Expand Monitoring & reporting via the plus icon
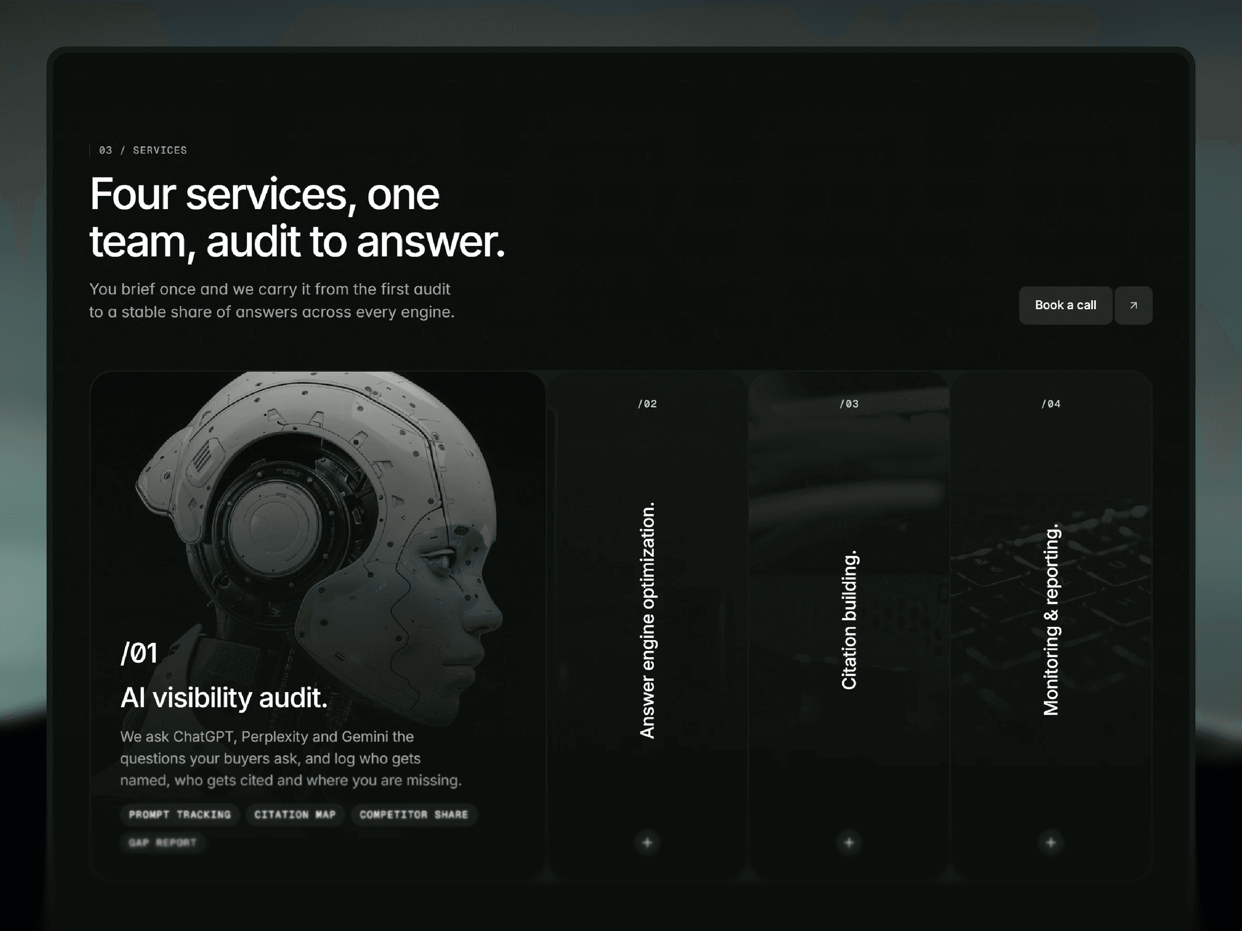 tap(1051, 843)
